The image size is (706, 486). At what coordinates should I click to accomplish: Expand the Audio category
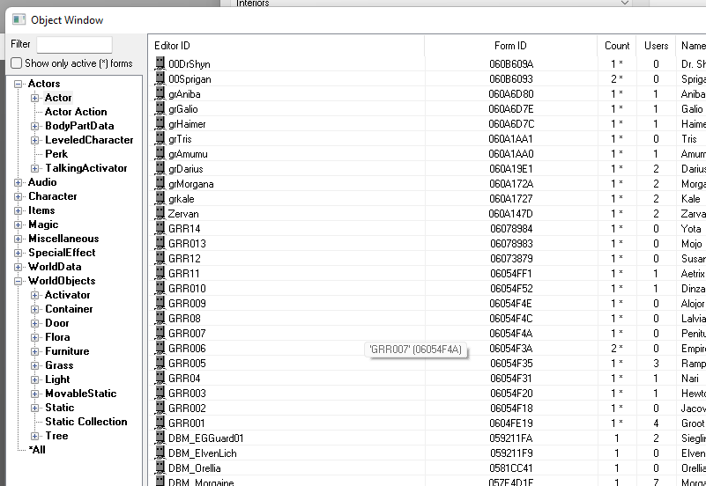point(18,182)
